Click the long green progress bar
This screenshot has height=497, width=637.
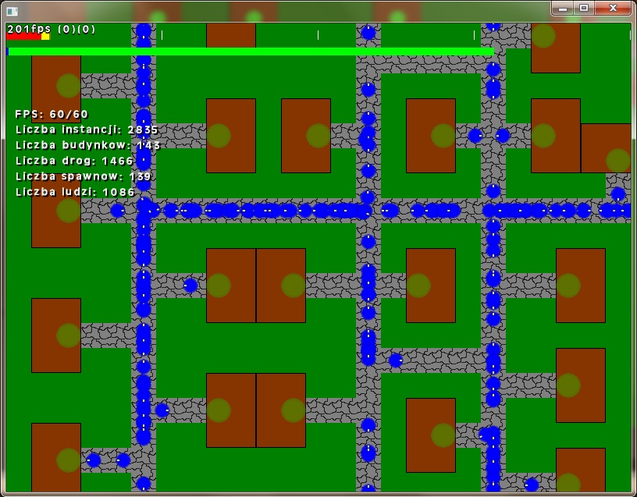click(x=250, y=51)
